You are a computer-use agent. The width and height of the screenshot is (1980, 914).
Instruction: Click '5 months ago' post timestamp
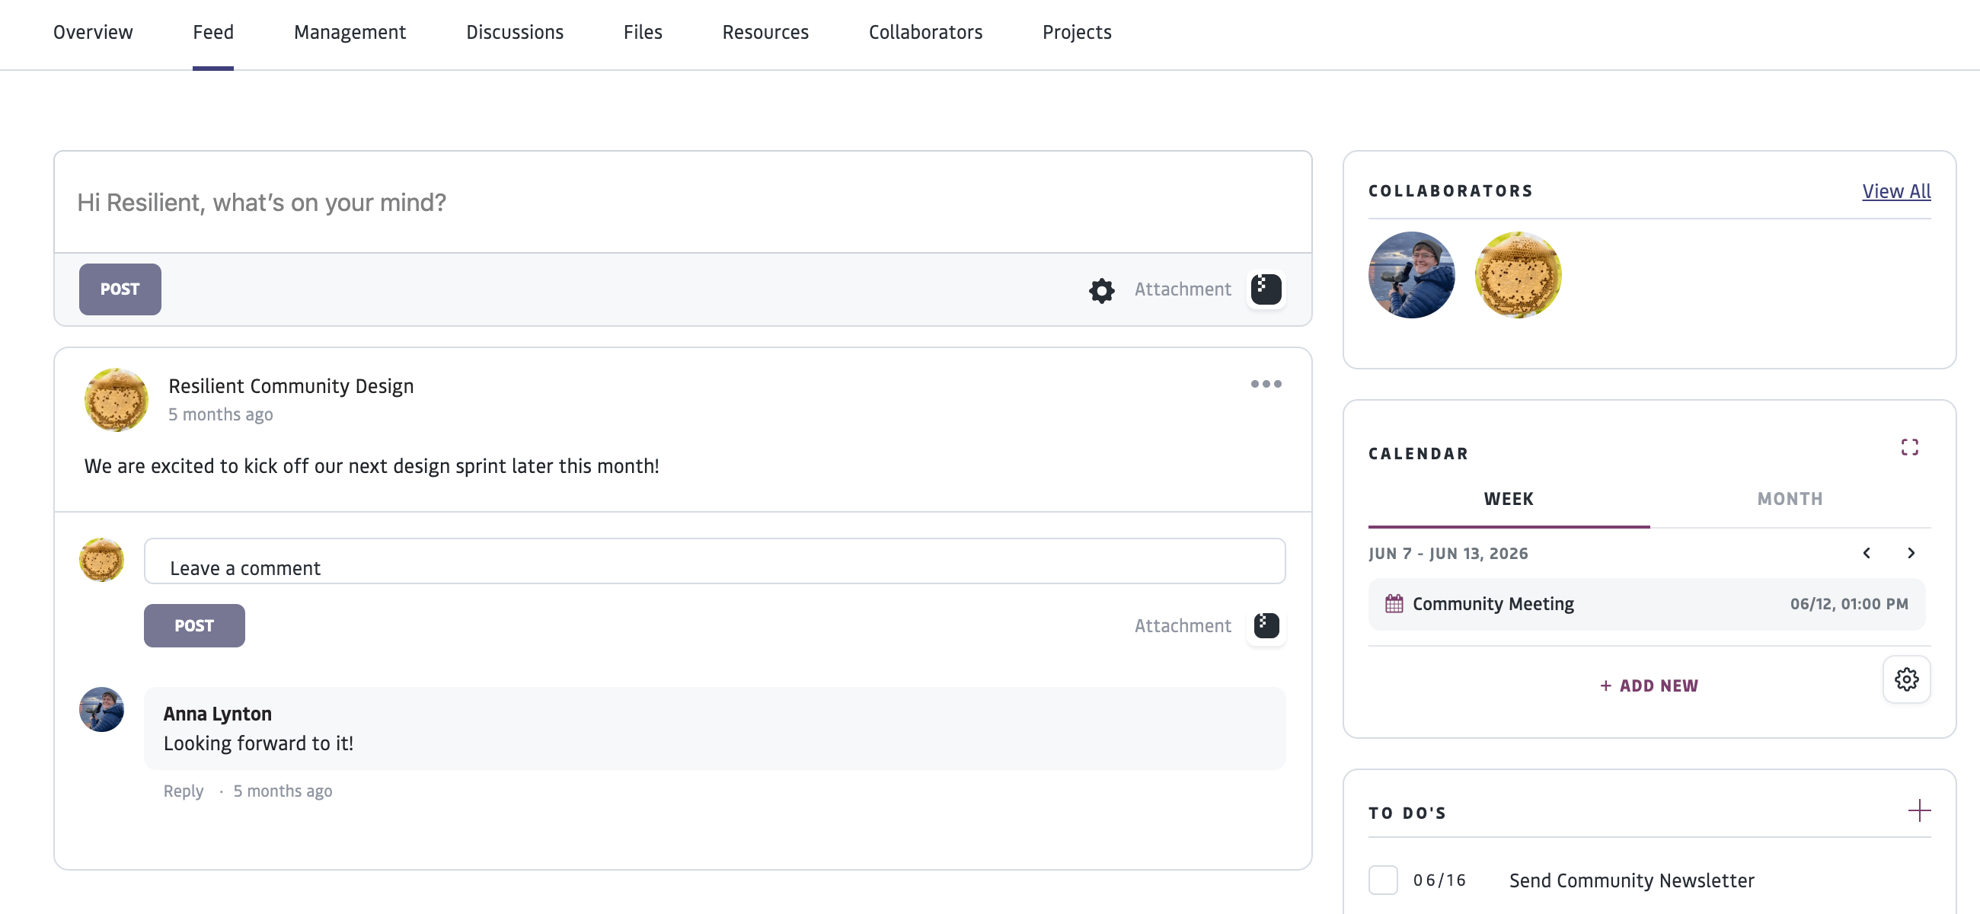coord(221,414)
